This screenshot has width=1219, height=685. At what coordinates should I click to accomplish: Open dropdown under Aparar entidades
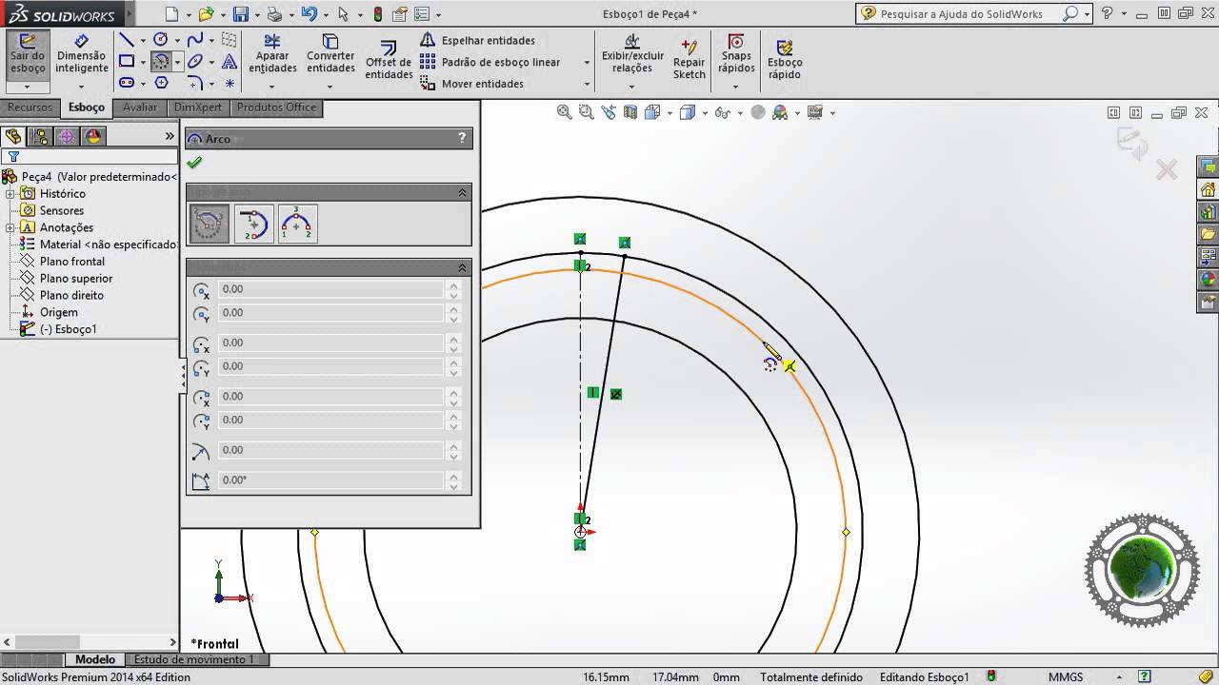coord(272,87)
